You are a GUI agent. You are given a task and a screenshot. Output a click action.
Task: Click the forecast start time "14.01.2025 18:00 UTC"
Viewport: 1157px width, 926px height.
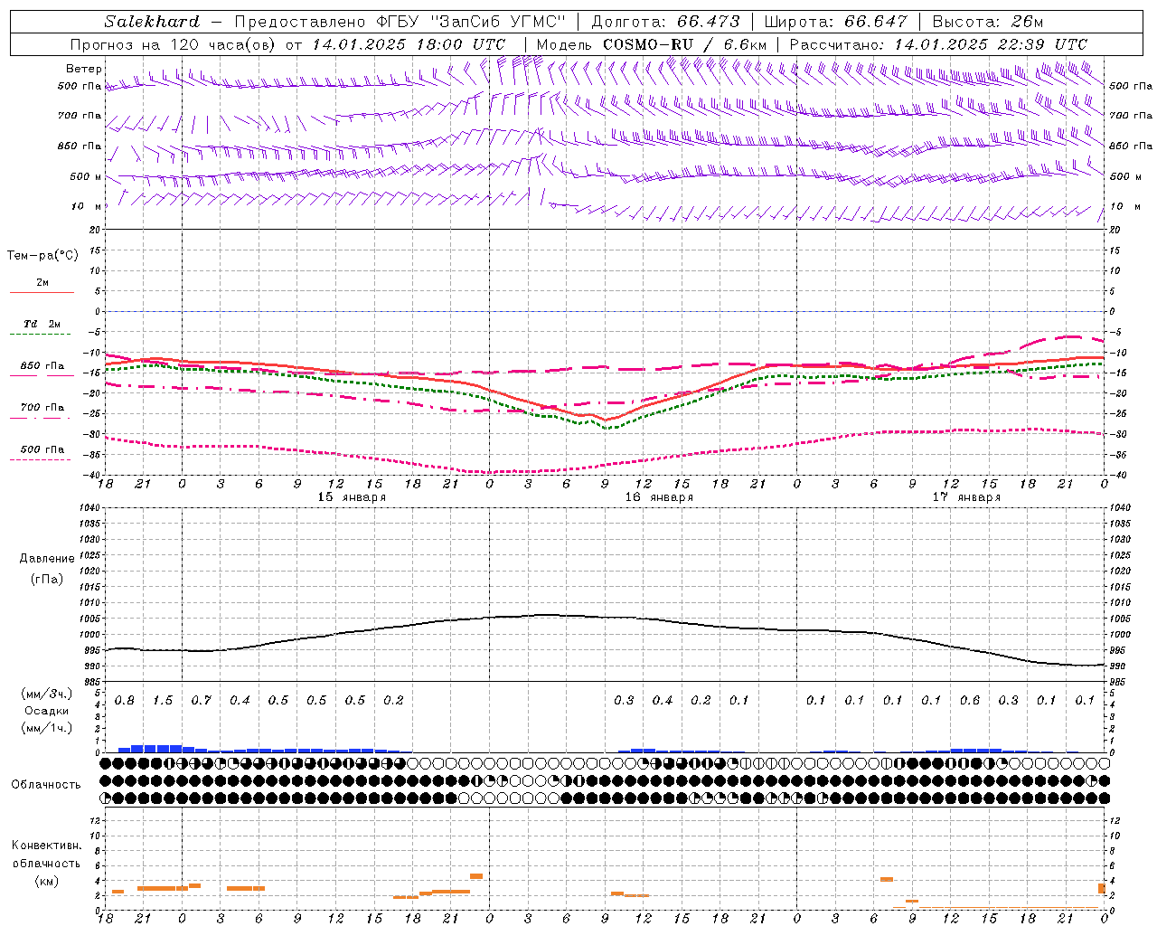409,44
